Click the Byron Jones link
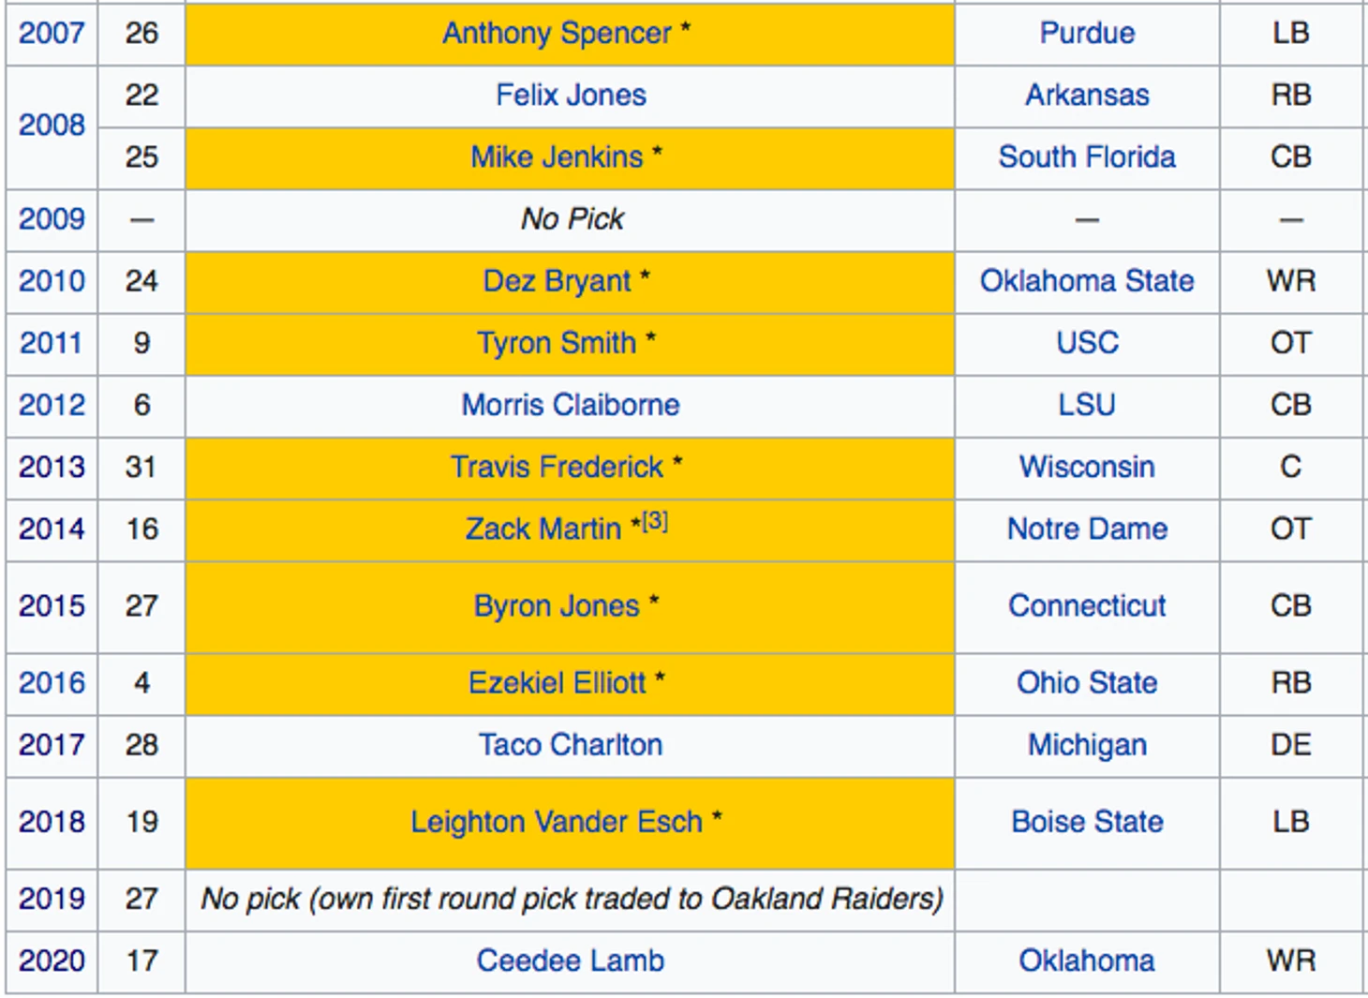The width and height of the screenshot is (1368, 998). (557, 606)
